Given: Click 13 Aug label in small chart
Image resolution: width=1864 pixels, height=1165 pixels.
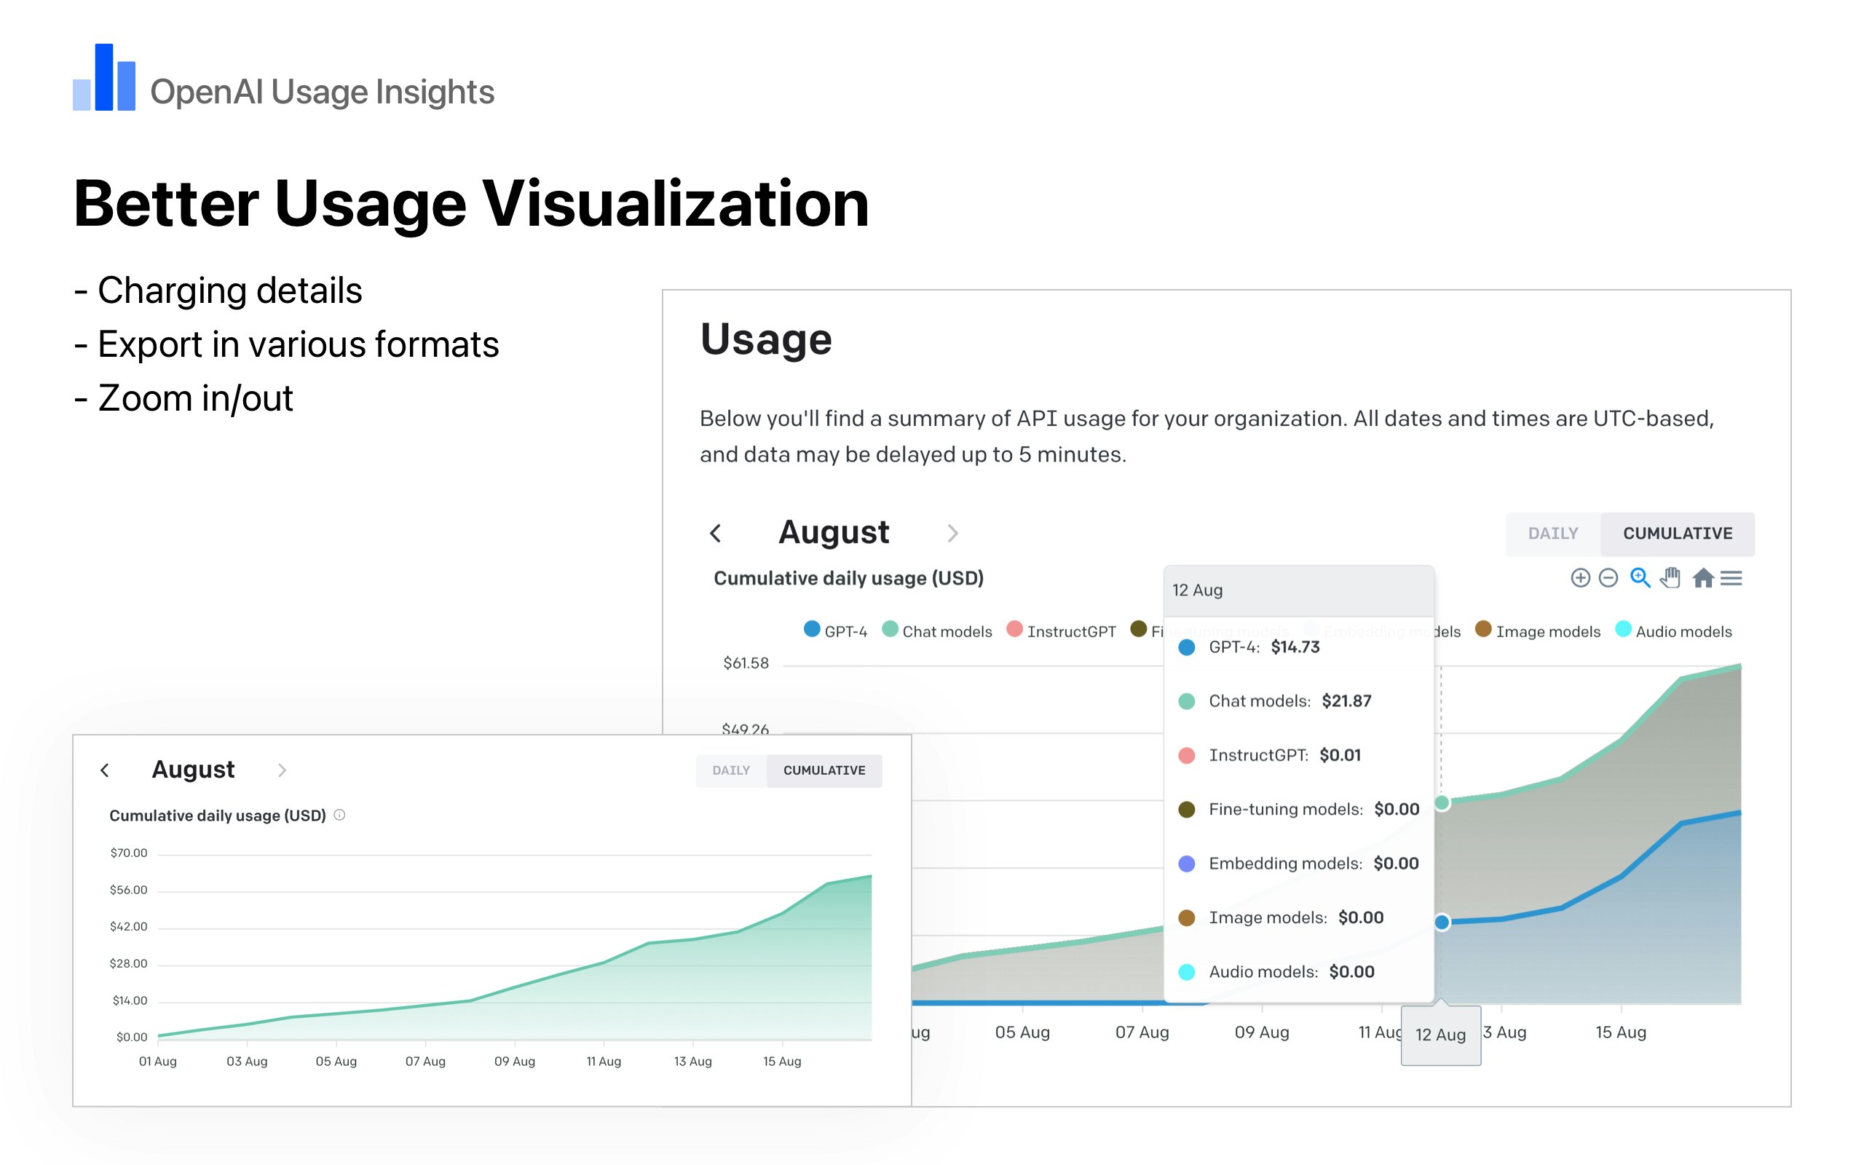Looking at the screenshot, I should click(x=692, y=1062).
